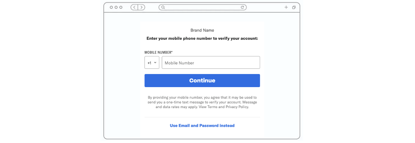
Task: Click the first window control circle
Action: (111, 7)
